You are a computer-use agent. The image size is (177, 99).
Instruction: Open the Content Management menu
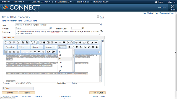coord(41,2)
